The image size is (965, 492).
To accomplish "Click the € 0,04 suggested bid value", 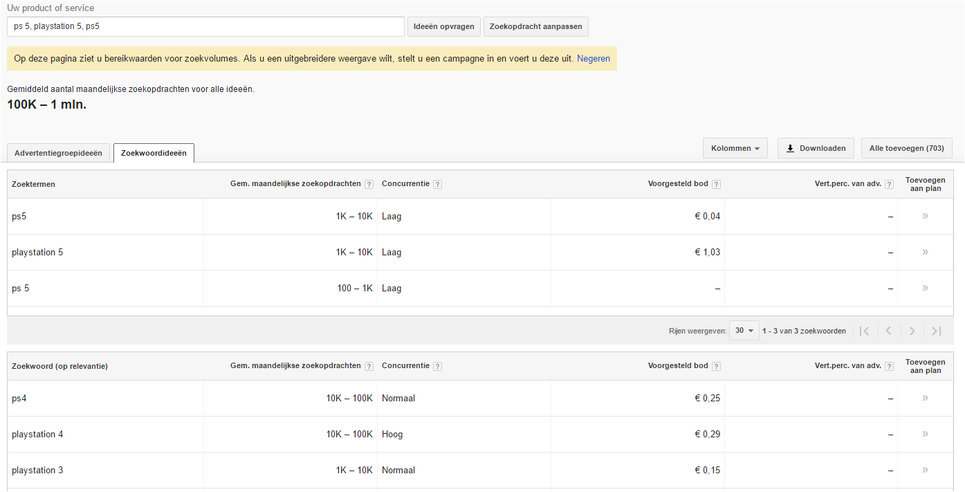I will [x=708, y=216].
